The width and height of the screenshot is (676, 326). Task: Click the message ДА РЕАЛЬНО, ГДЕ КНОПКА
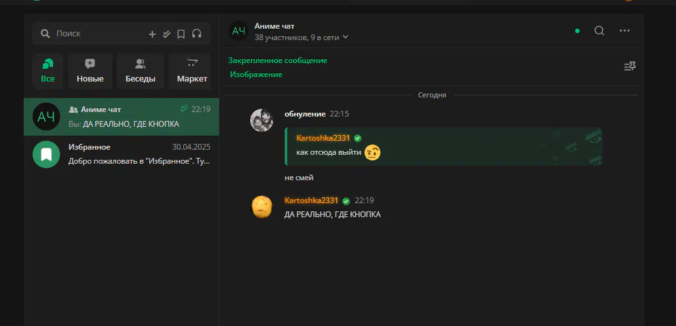click(x=333, y=214)
